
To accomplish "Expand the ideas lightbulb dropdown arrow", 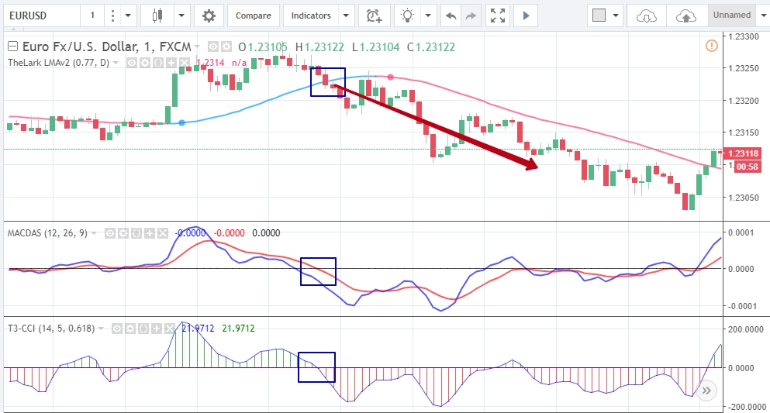I will pyautogui.click(x=428, y=15).
